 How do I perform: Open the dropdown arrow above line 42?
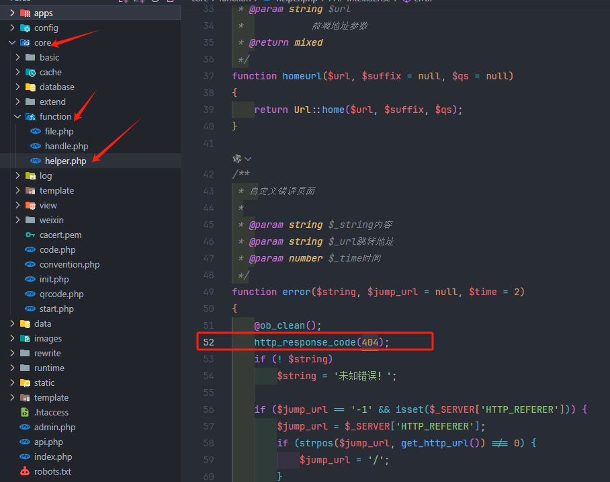click(x=249, y=159)
